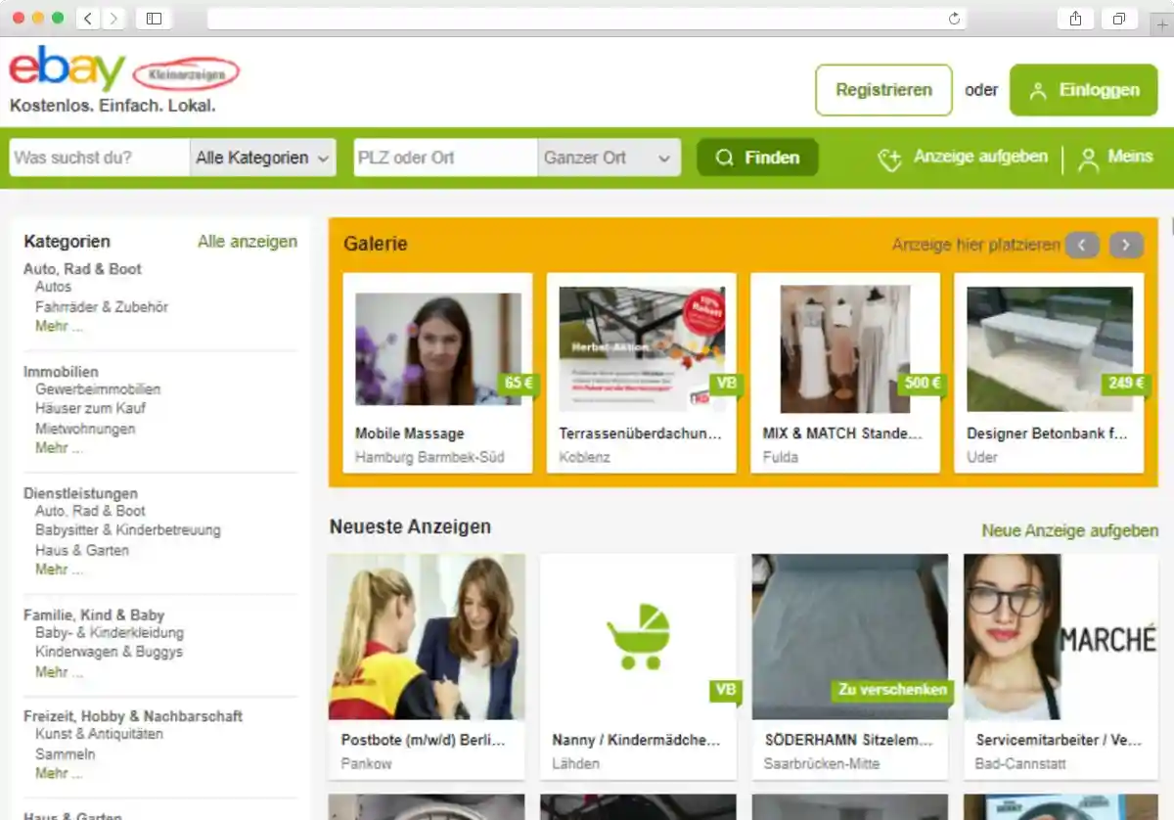
Task: Reload the page using the refresh icon
Action: coord(954,19)
